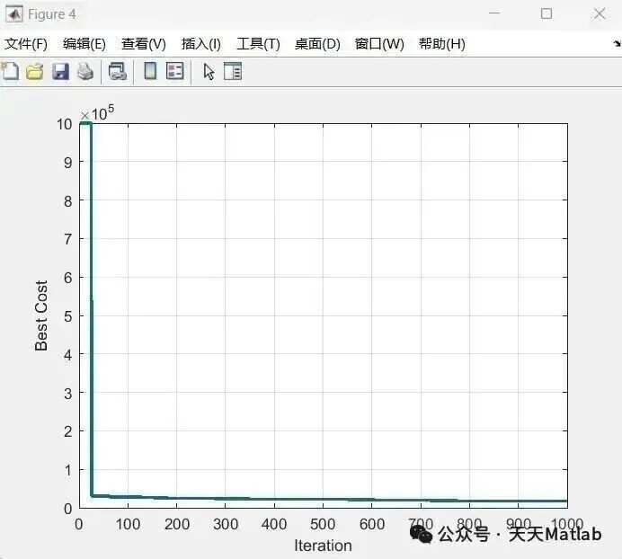Image resolution: width=622 pixels, height=559 pixels.
Task: Click the x-axis tick label 500
Action: [323, 524]
